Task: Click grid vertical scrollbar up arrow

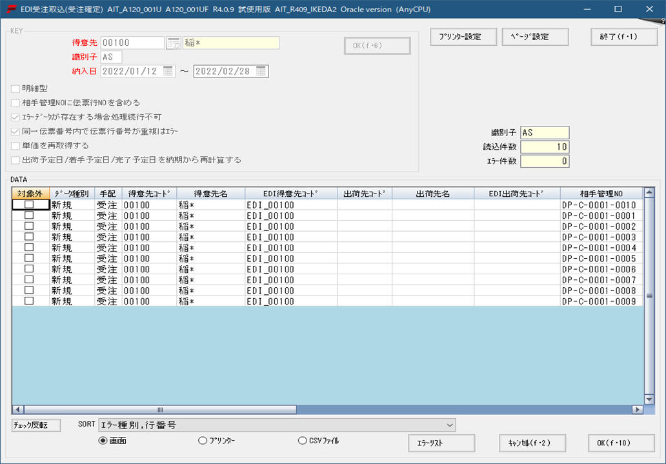Action: (x=649, y=192)
